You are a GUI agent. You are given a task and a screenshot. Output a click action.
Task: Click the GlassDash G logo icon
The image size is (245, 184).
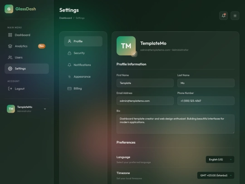9,9
